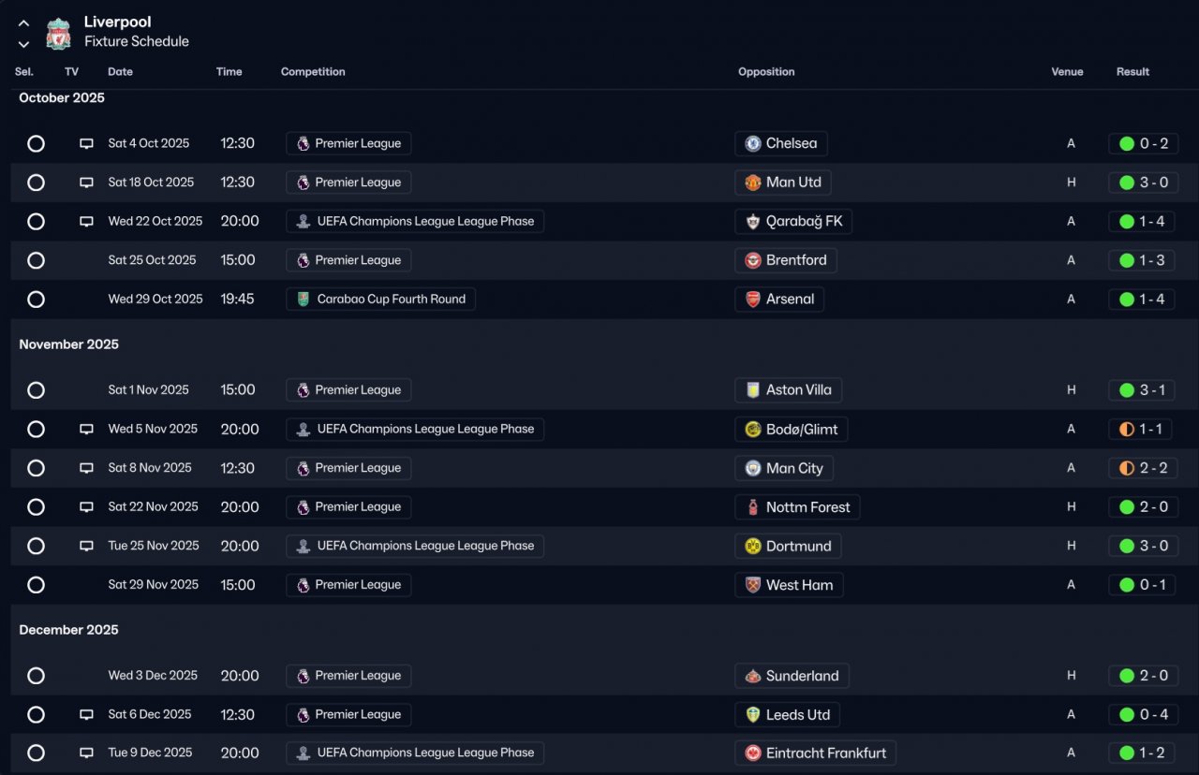Click the Chelsea club badge icon
Screen dimensions: 1199x775
tap(752, 143)
